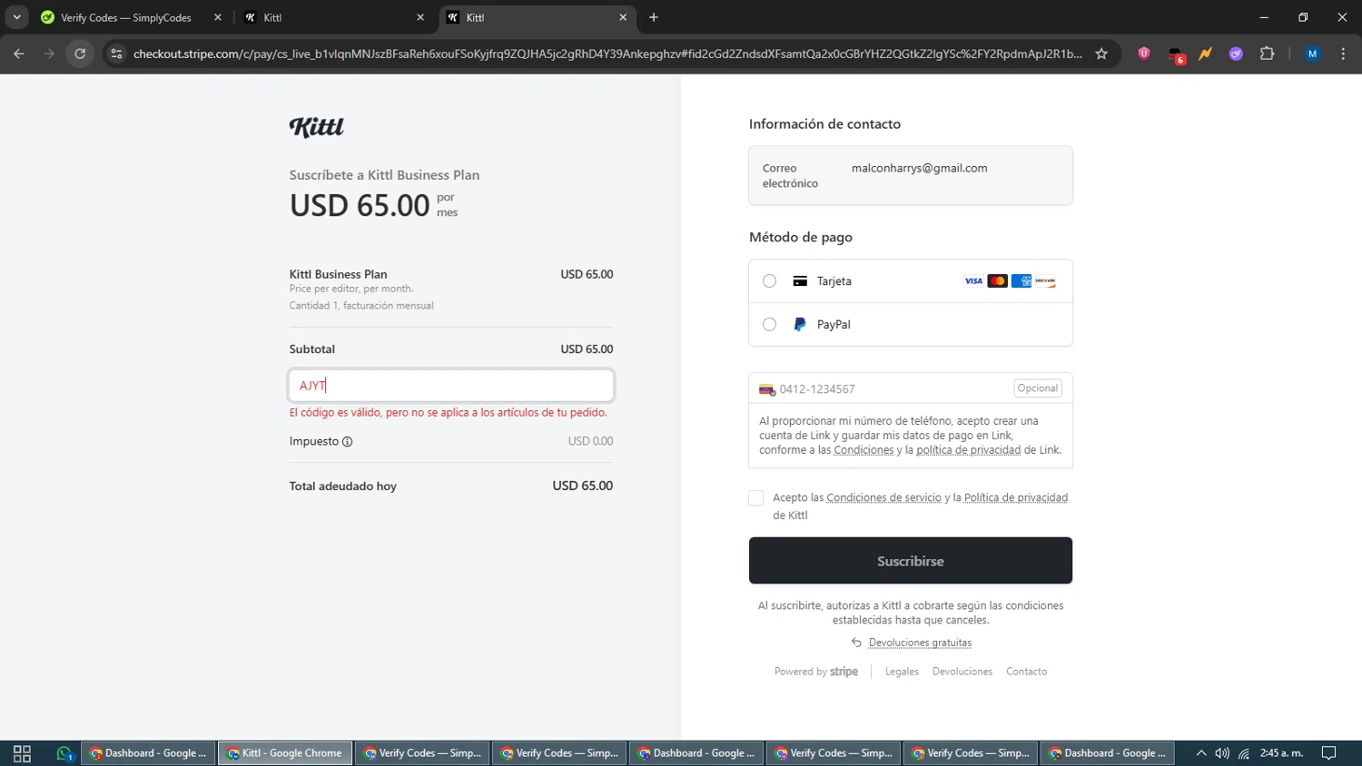Open the Windows Task View icon
Screen dimensions: 1362x766
[23, 753]
